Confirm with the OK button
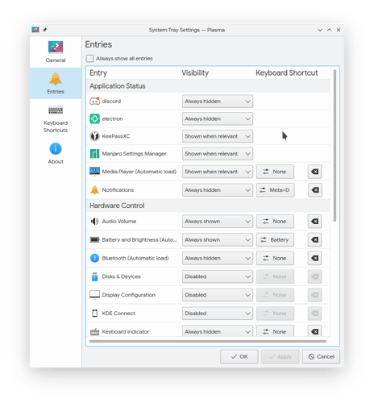The height and width of the screenshot is (403, 374). point(239,356)
